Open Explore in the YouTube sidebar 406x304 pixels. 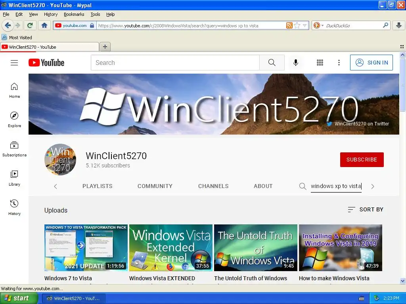tap(14, 120)
